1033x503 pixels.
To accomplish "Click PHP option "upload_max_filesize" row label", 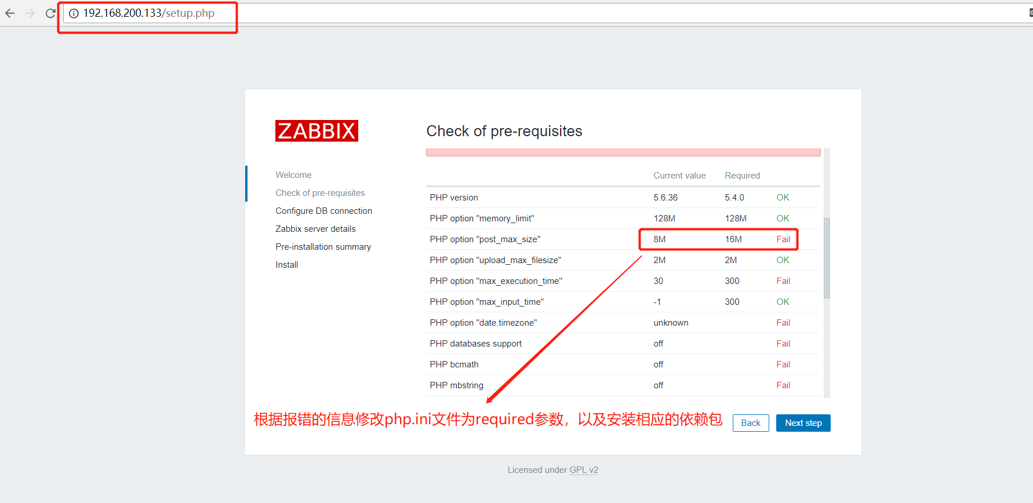I will point(495,260).
